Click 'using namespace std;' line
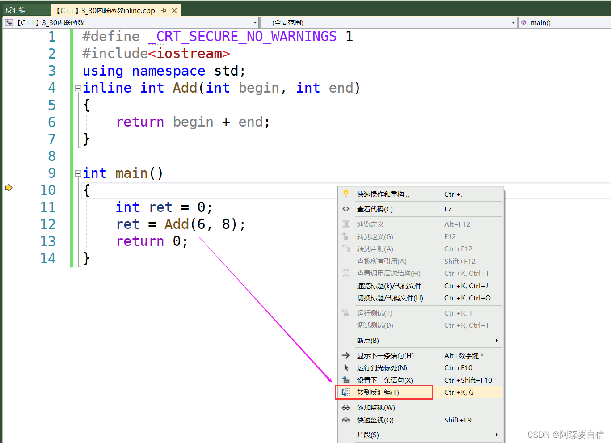The height and width of the screenshot is (443, 611). click(164, 71)
